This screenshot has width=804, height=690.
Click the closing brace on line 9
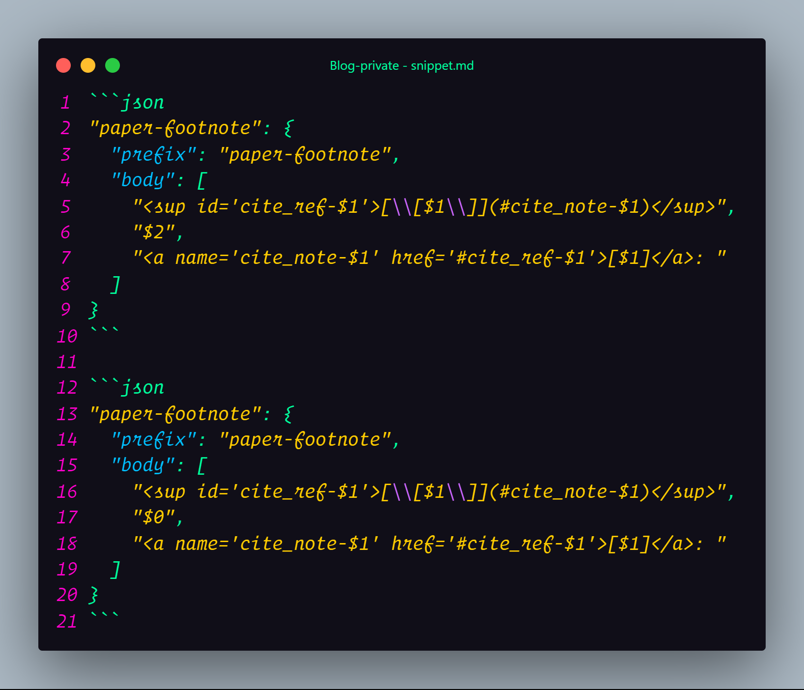click(x=94, y=310)
